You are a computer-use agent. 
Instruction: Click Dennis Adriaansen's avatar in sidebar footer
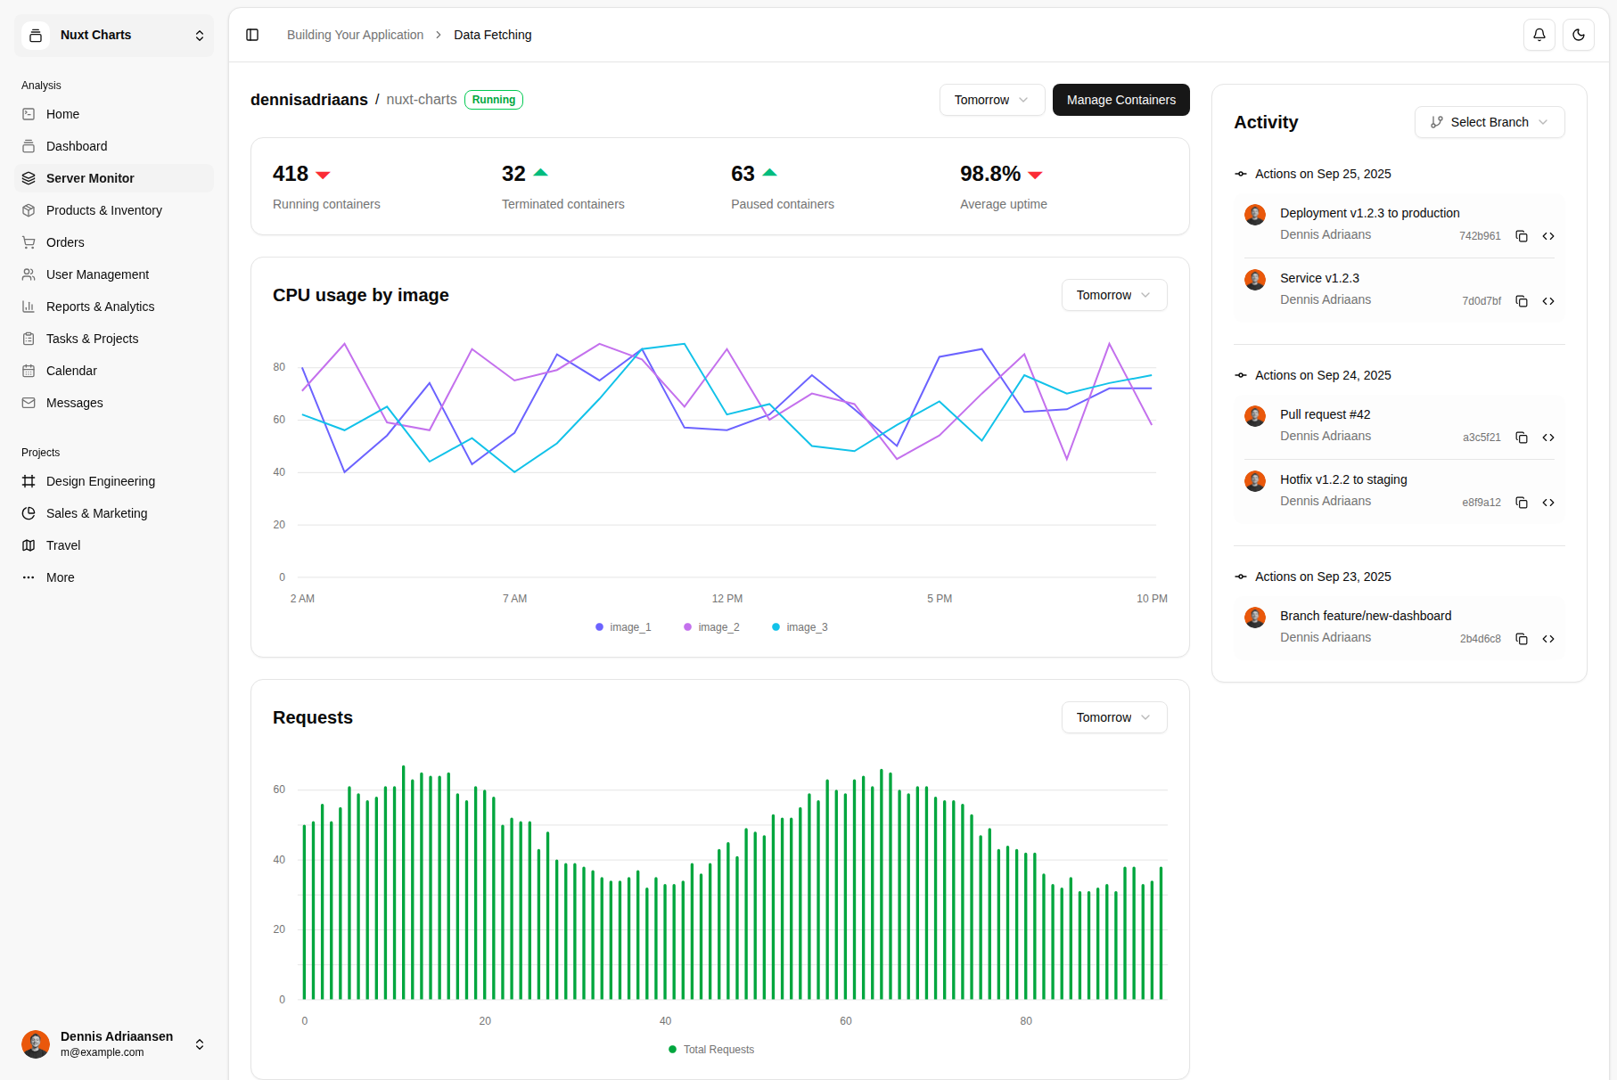tap(36, 1043)
